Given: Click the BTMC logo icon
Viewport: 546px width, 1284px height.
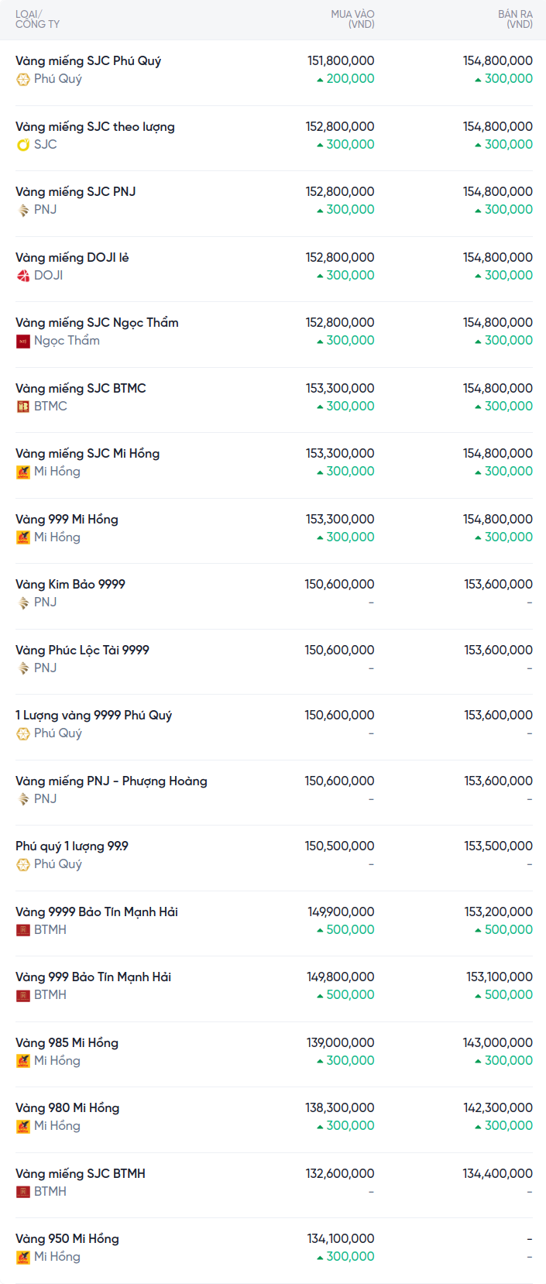Looking at the screenshot, I should pos(23,407).
